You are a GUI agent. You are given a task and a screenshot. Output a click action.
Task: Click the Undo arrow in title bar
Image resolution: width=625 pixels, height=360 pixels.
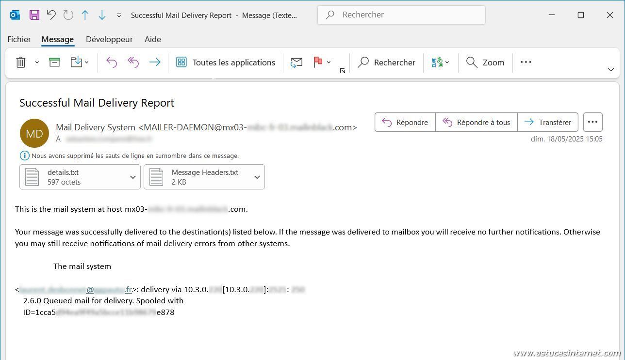51,15
